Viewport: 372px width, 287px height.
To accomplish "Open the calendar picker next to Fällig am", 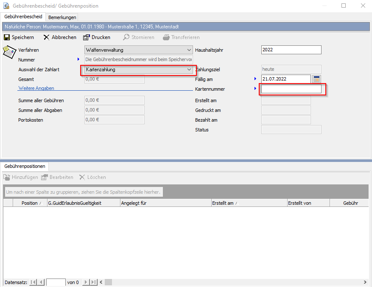I will coord(316,79).
